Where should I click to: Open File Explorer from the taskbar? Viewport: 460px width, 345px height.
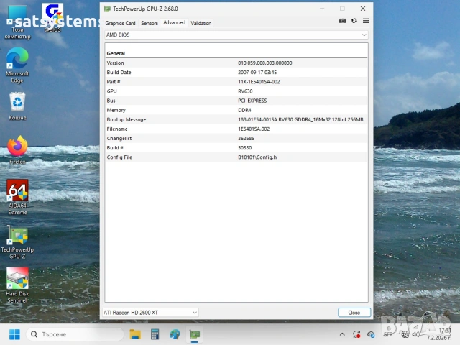[x=134, y=334]
